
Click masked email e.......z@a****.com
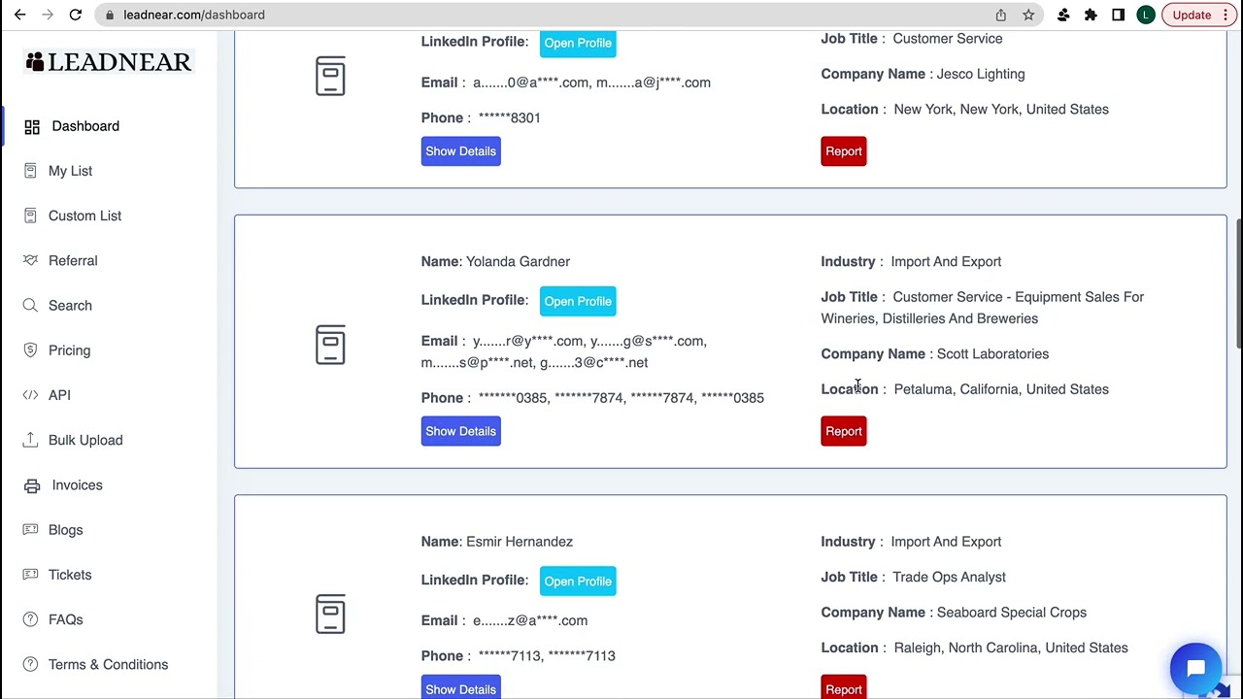point(530,620)
